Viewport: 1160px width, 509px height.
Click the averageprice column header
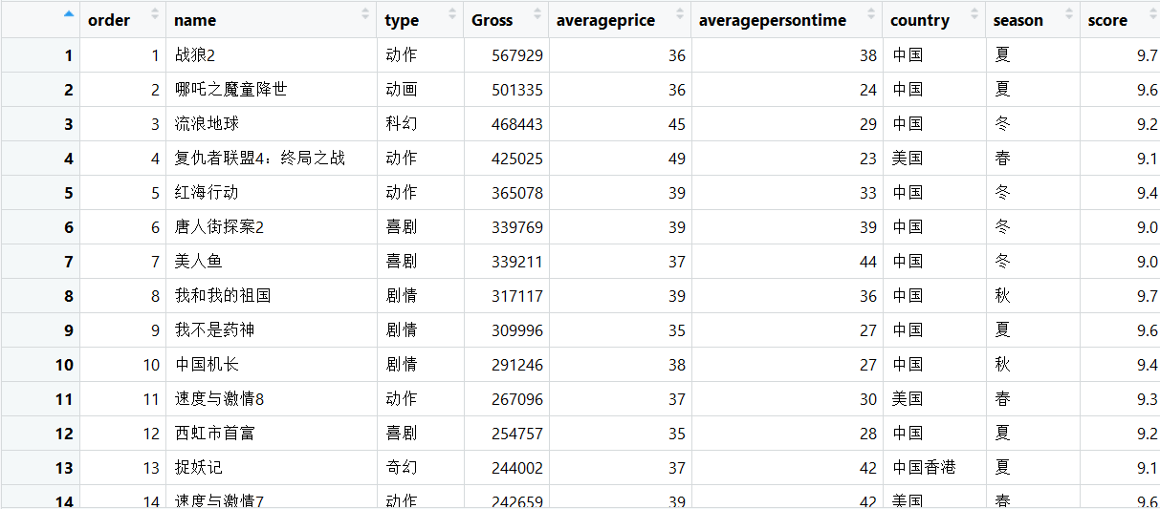pos(620,20)
